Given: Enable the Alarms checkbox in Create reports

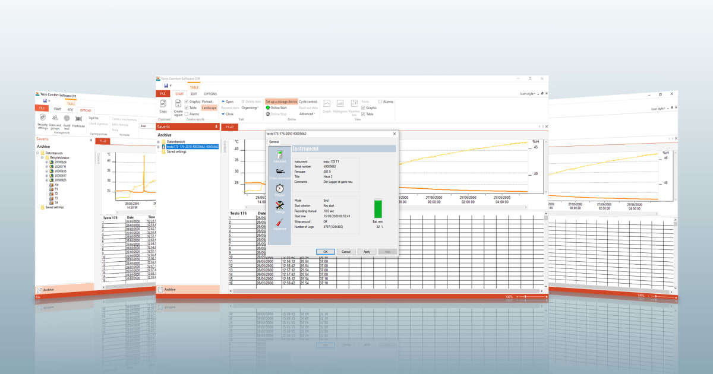Looking at the screenshot, I should coord(187,115).
